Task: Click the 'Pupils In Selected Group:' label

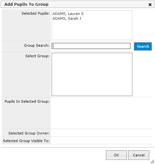Action: pyautogui.click(x=27, y=101)
